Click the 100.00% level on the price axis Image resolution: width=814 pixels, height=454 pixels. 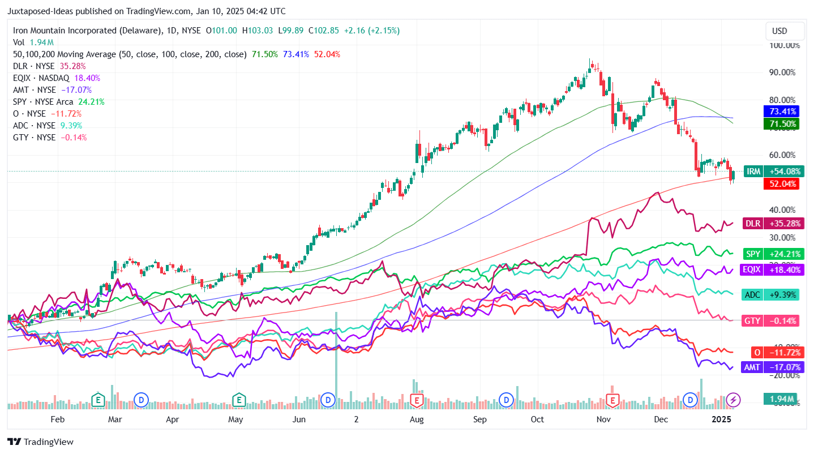pyautogui.click(x=784, y=45)
